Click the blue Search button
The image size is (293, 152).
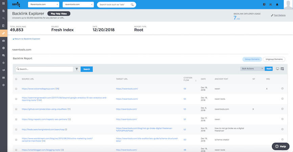[87, 69]
